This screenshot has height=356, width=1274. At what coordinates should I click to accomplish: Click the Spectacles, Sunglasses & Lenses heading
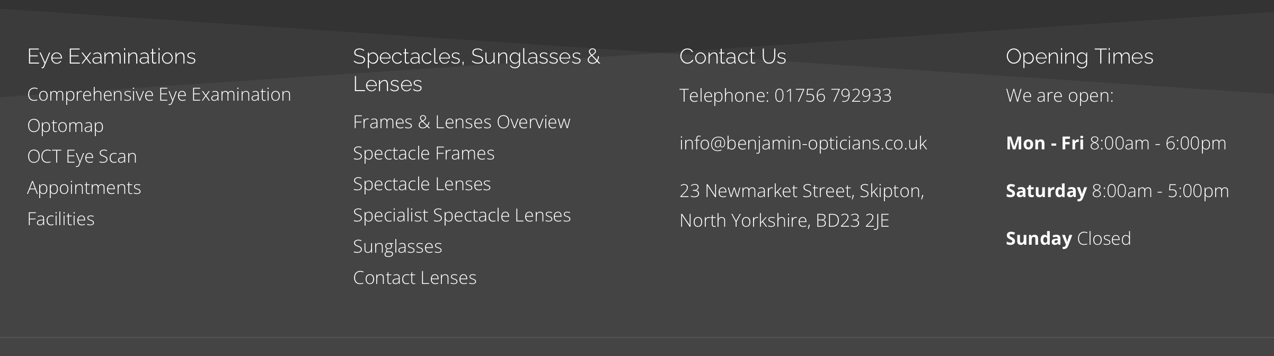476,70
